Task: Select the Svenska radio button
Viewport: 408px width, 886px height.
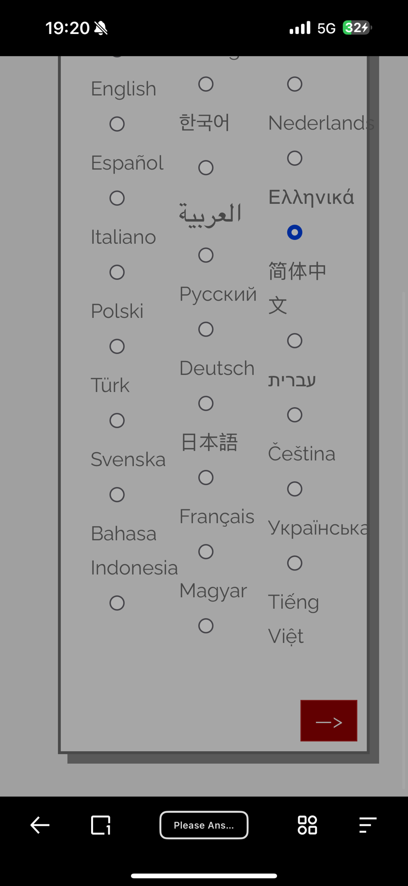Action: point(117,495)
